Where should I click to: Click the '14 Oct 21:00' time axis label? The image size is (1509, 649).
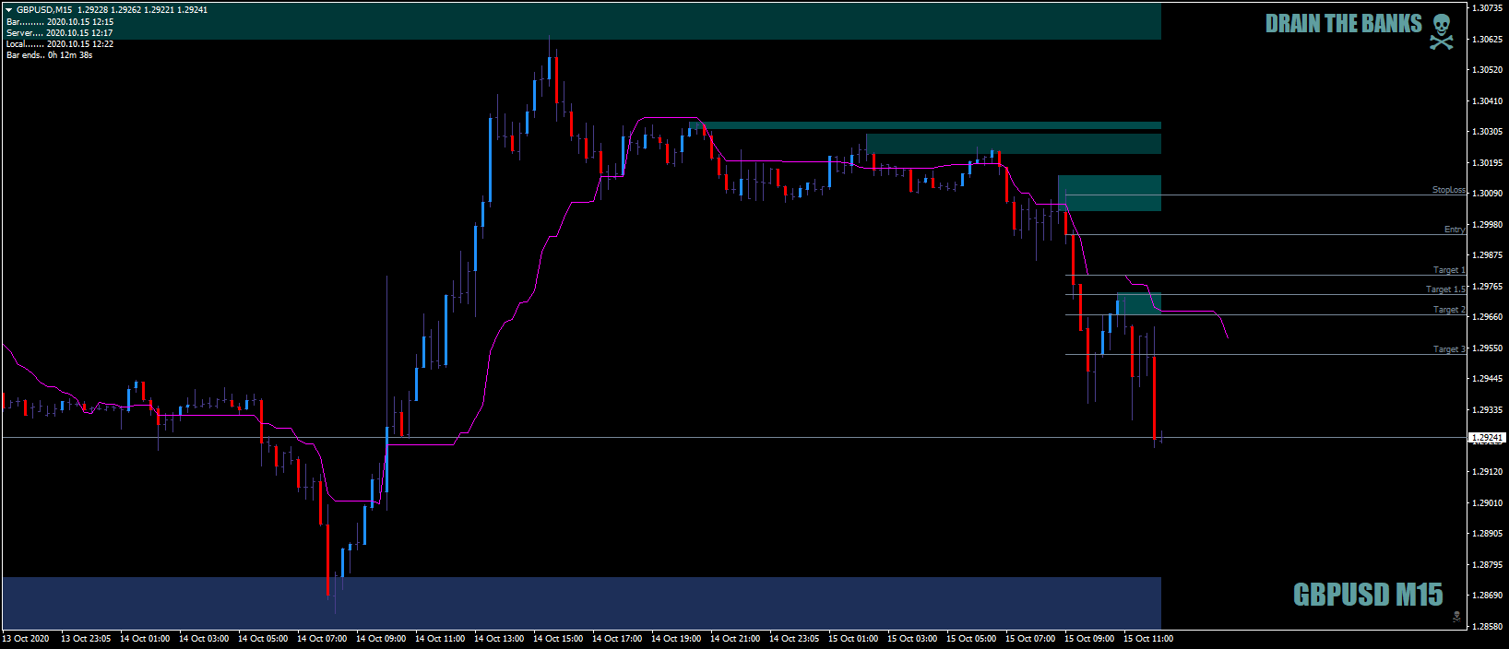point(735,638)
